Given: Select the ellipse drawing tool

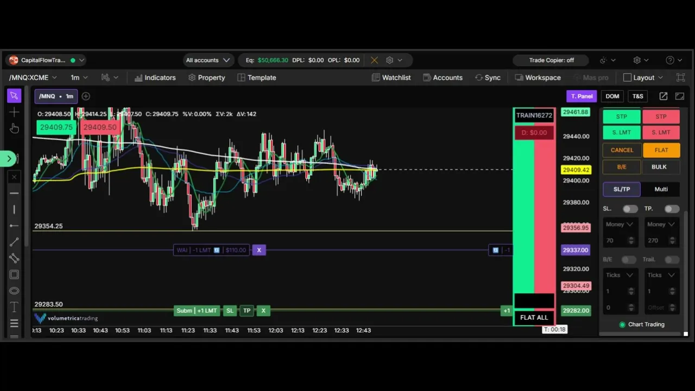Looking at the screenshot, I should tap(14, 291).
